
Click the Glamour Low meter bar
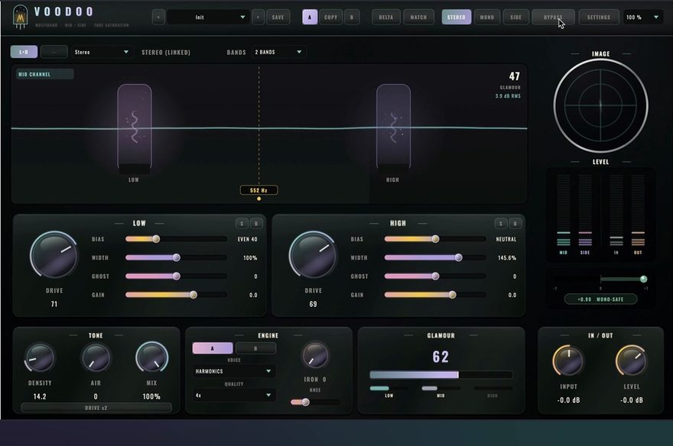pyautogui.click(x=389, y=389)
